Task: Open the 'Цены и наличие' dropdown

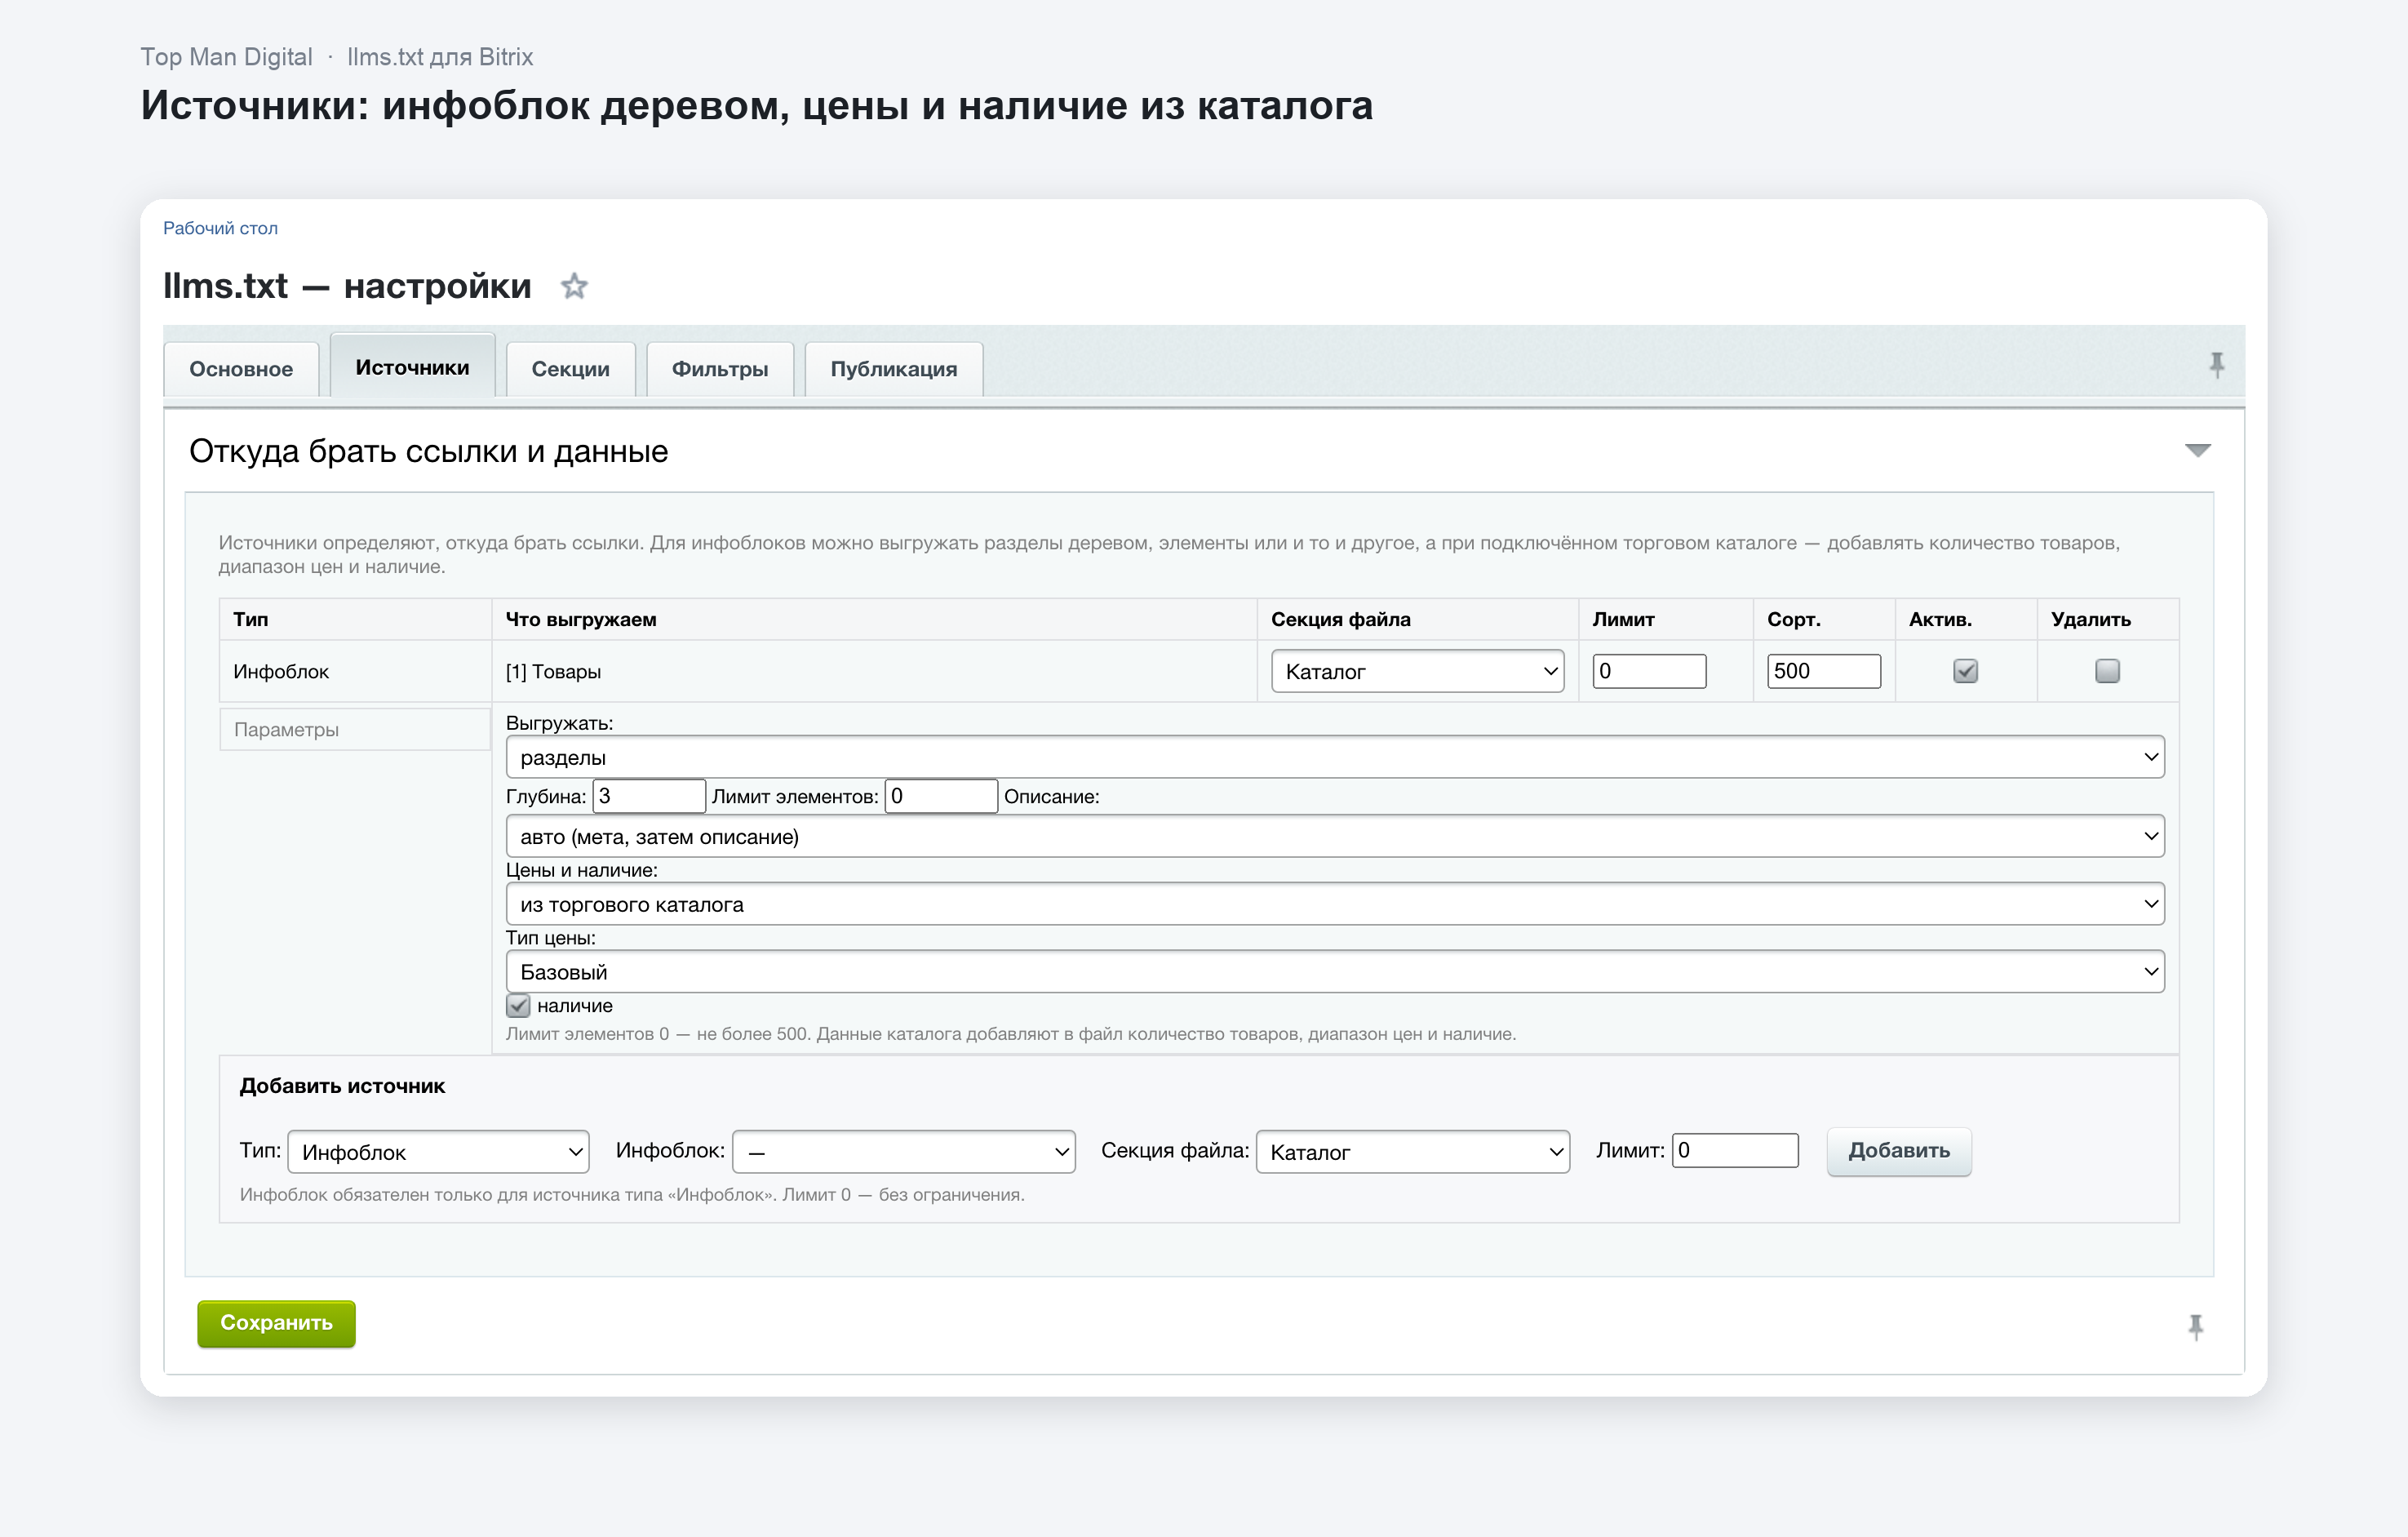Action: point(1335,904)
